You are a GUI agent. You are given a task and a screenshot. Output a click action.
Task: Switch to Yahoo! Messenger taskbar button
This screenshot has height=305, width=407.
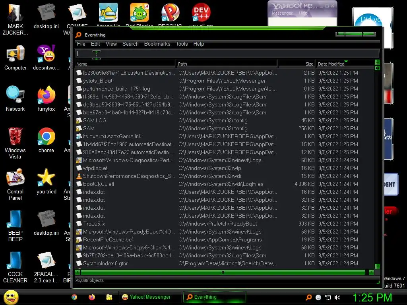[149, 297]
